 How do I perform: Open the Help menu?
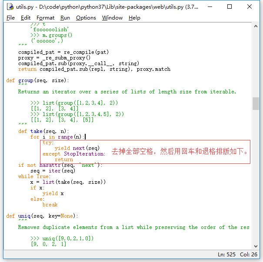pyautogui.click(x=134, y=18)
